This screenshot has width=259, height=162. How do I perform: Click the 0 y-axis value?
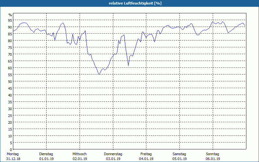tap(11, 150)
